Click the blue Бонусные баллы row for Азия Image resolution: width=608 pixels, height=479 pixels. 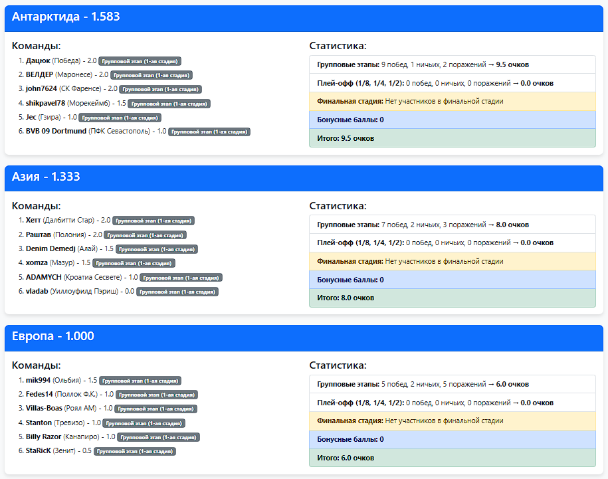452,280
